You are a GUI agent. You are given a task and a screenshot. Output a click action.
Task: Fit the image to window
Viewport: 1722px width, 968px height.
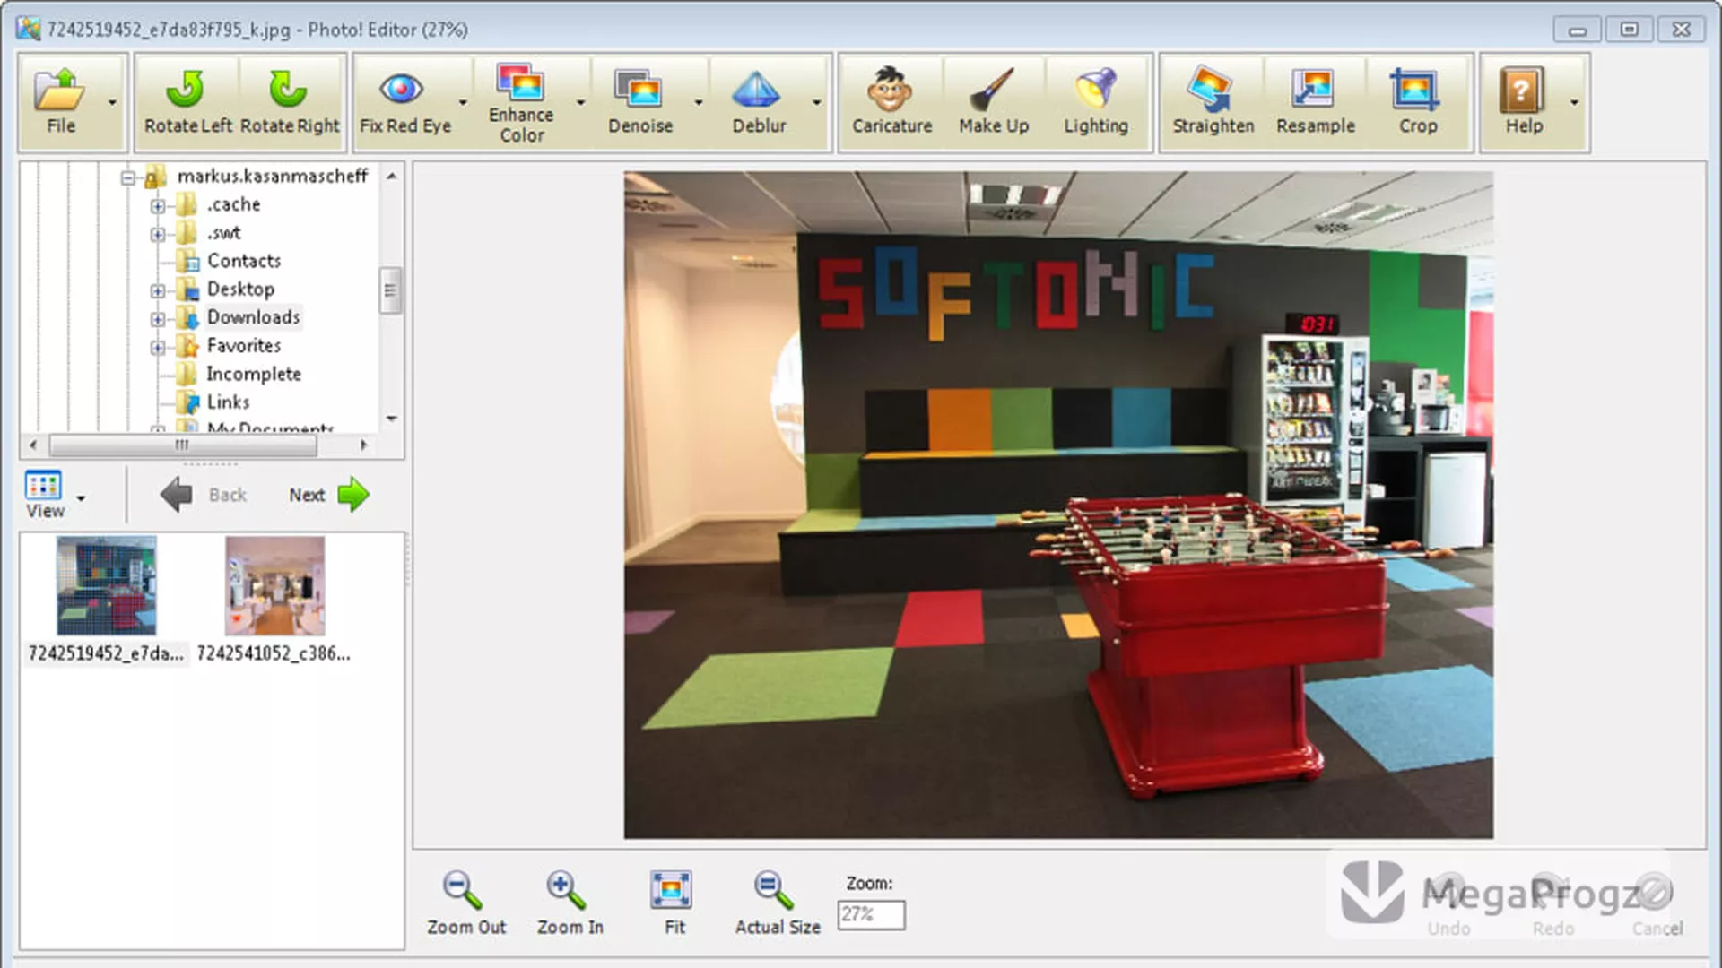674,903
